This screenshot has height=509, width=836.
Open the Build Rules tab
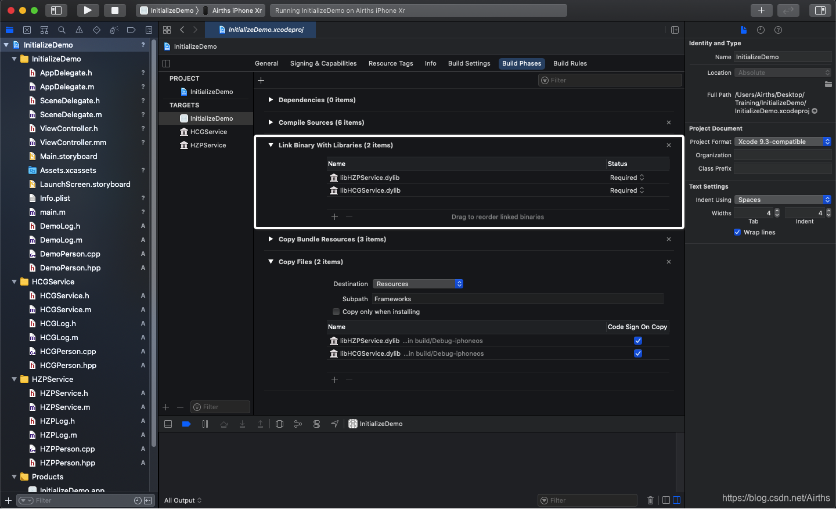point(570,63)
